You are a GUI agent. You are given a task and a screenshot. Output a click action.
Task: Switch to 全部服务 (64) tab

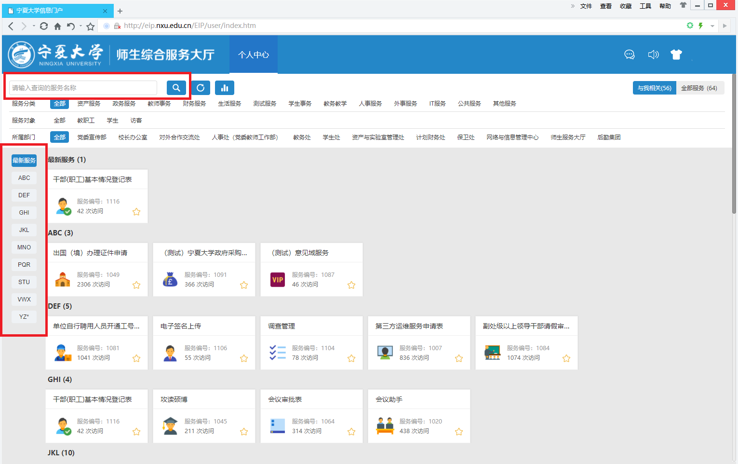699,88
